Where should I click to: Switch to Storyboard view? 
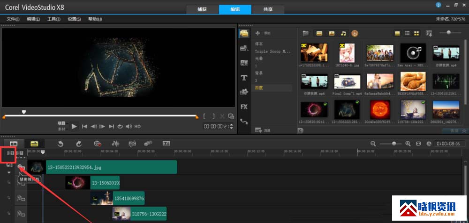click(x=14, y=144)
